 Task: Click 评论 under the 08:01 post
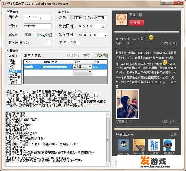[175, 122]
